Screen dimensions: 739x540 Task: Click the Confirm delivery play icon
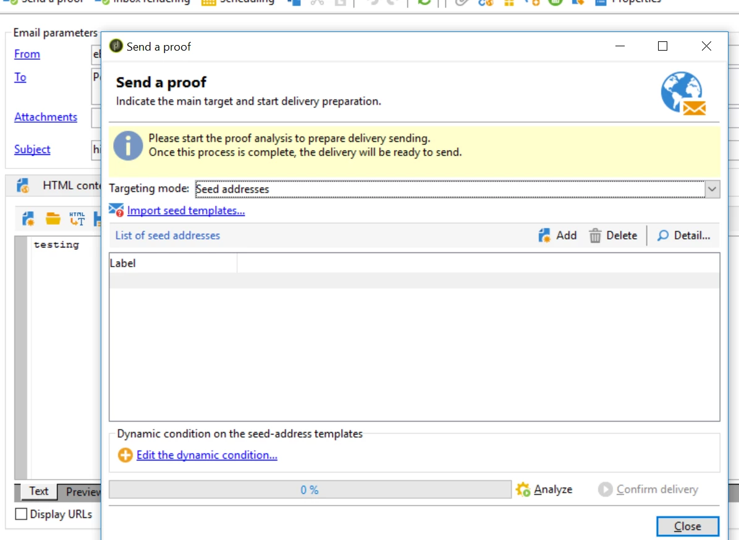tap(605, 489)
